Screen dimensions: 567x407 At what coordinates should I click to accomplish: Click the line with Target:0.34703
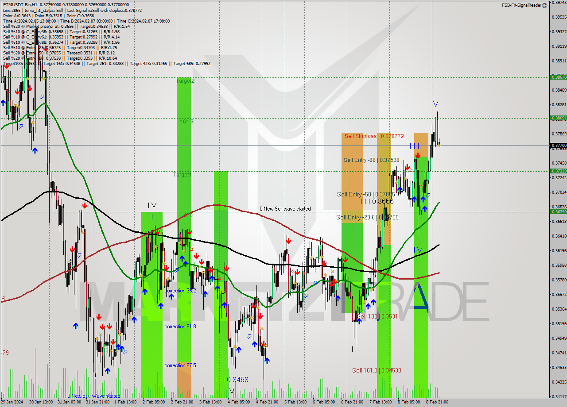coord(60,47)
